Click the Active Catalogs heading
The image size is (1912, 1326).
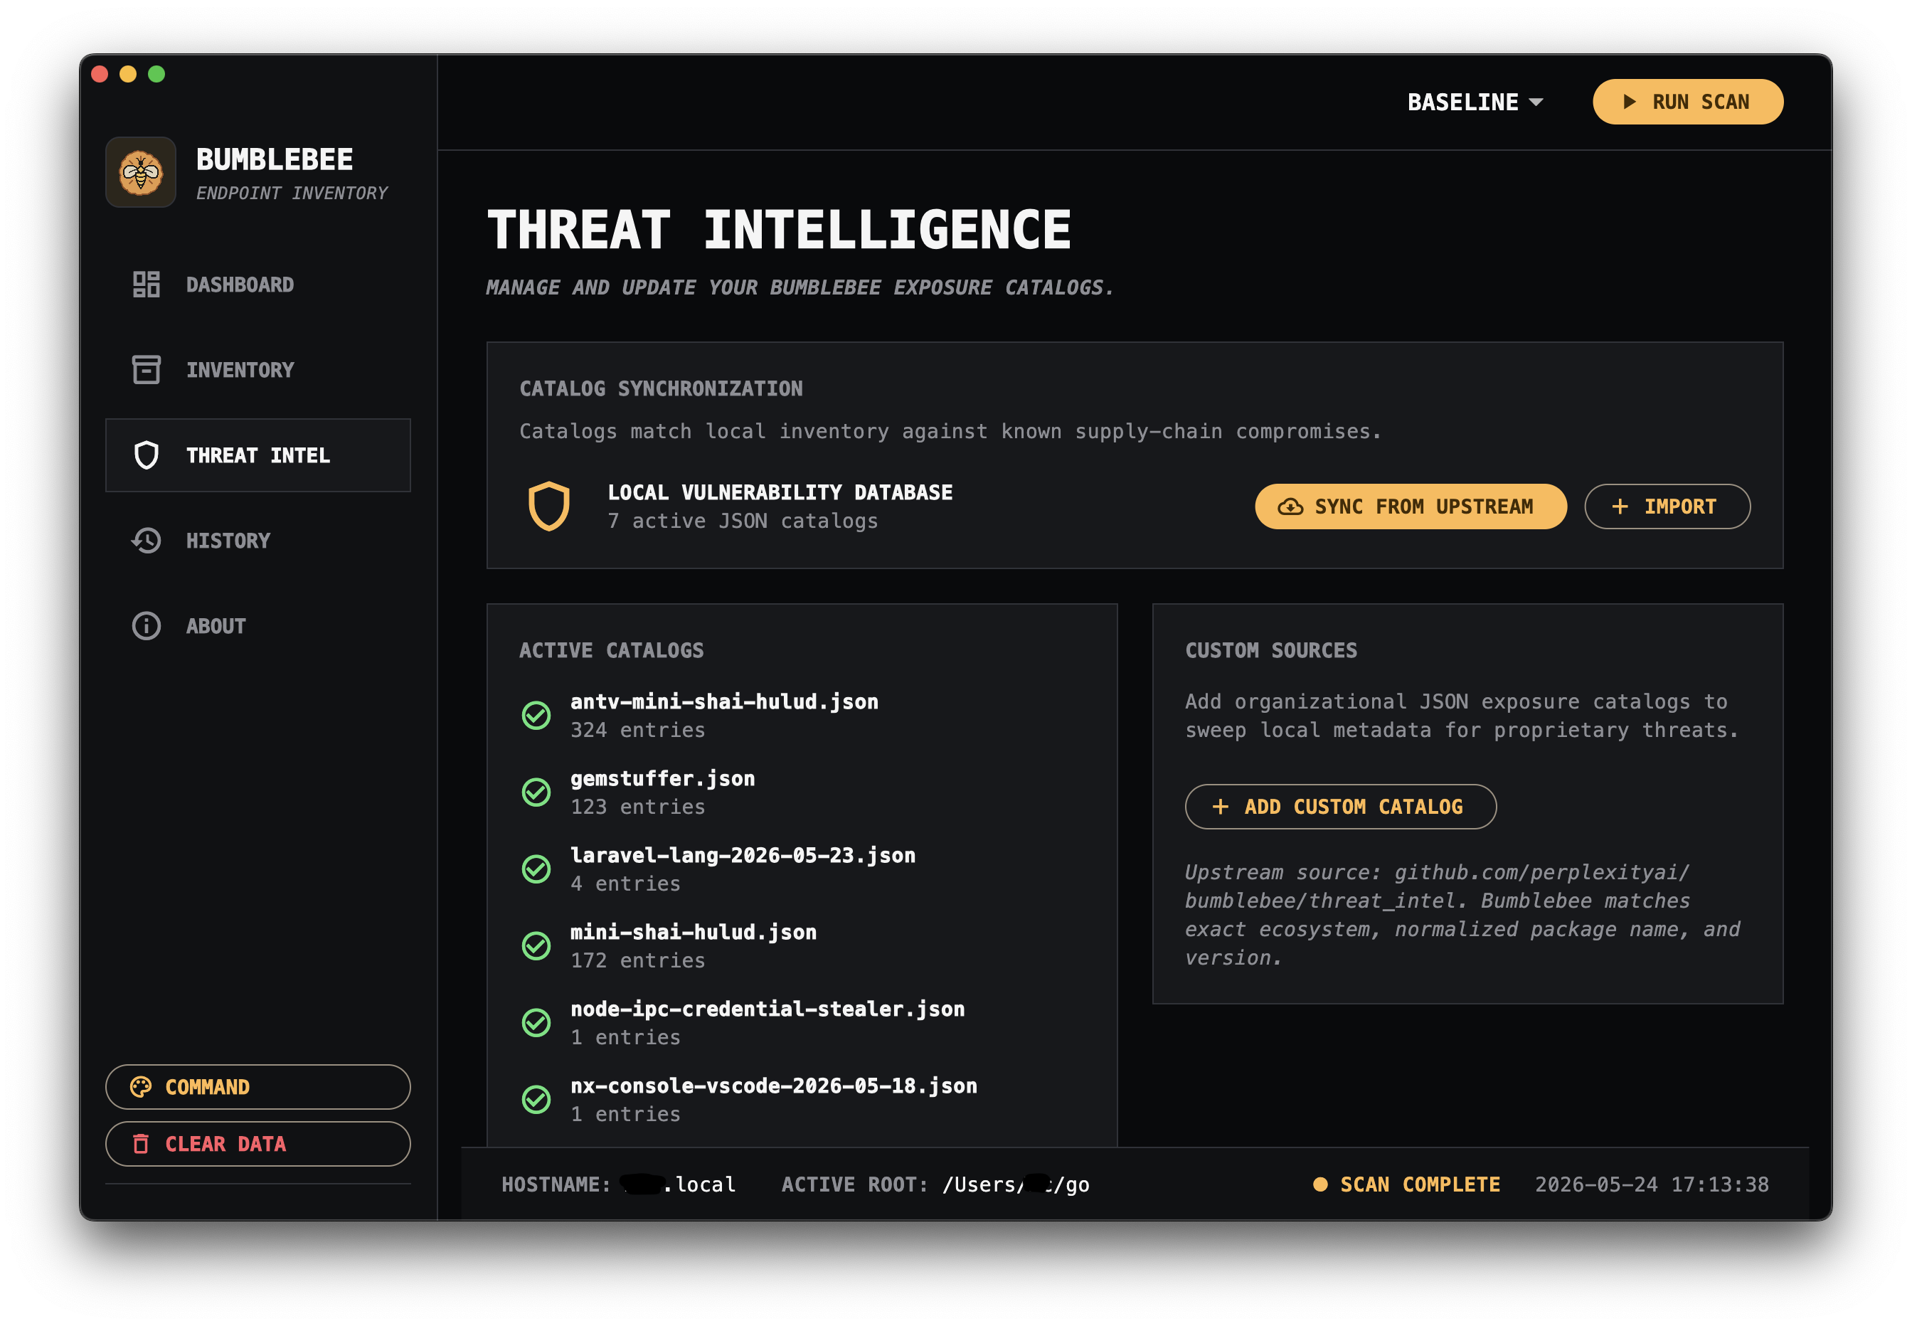click(611, 649)
